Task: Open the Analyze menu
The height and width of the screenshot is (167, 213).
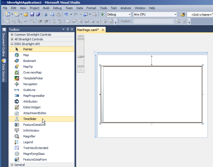Action: (126, 8)
